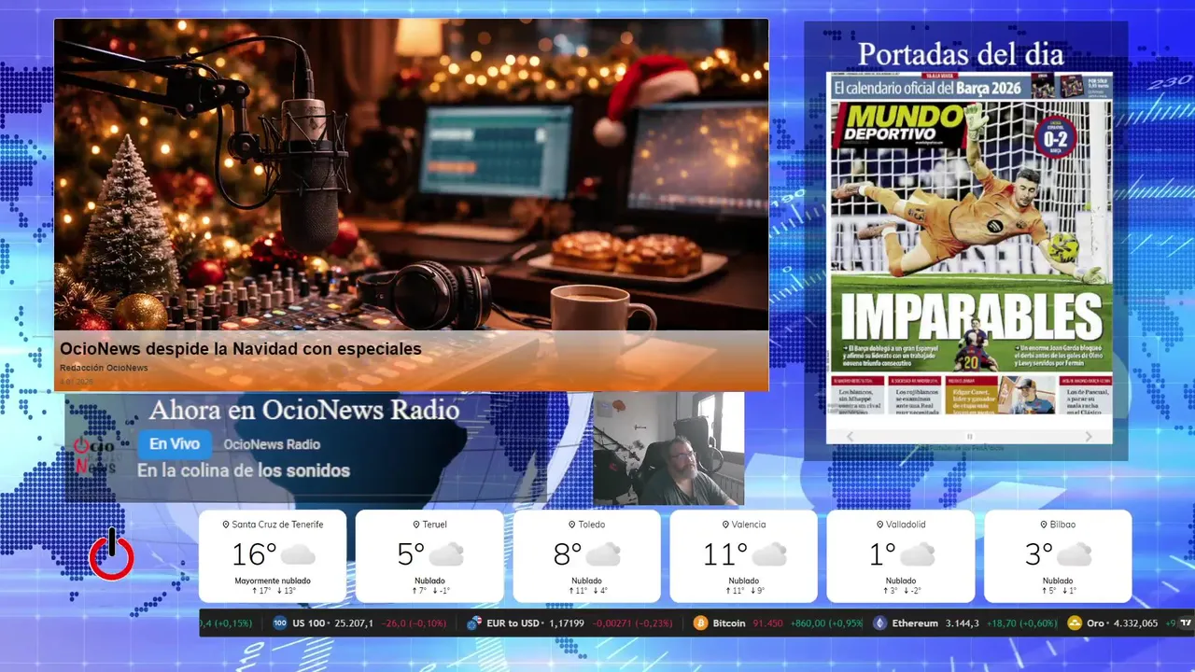Click US 100 price 25.207,1
The image size is (1195, 672).
point(354,623)
